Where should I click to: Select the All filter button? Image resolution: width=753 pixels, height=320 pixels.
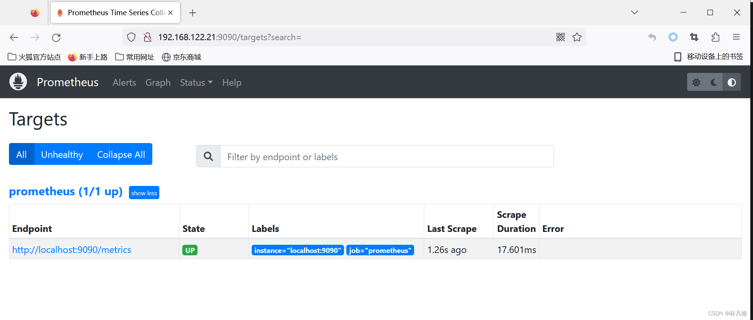click(x=22, y=154)
